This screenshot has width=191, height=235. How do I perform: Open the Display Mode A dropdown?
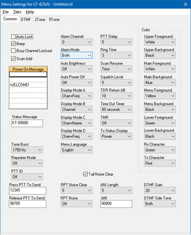[77, 96]
